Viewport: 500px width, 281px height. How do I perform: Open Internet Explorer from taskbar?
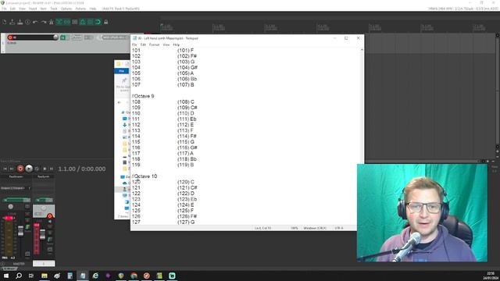95,276
